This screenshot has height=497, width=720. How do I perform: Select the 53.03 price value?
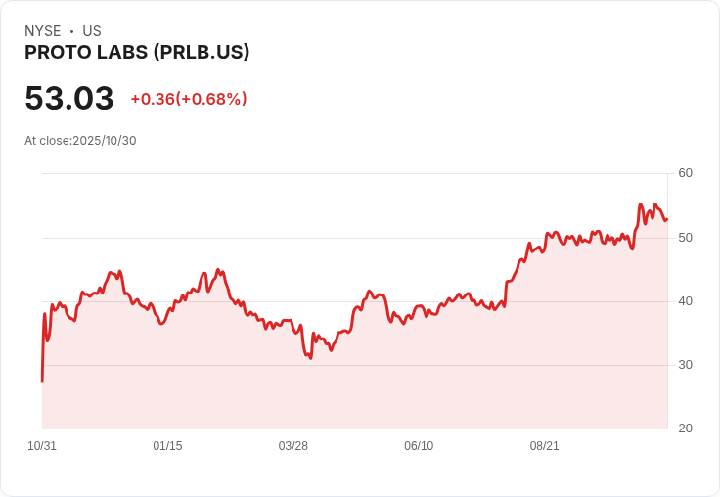pyautogui.click(x=69, y=98)
